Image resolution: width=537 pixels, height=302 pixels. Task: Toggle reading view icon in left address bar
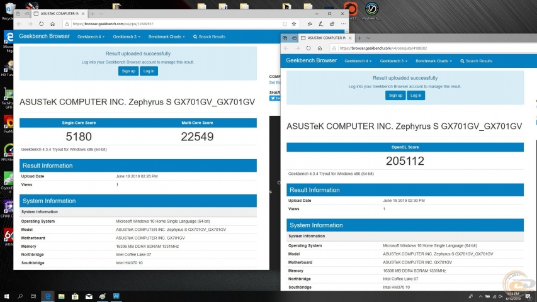click(285, 24)
